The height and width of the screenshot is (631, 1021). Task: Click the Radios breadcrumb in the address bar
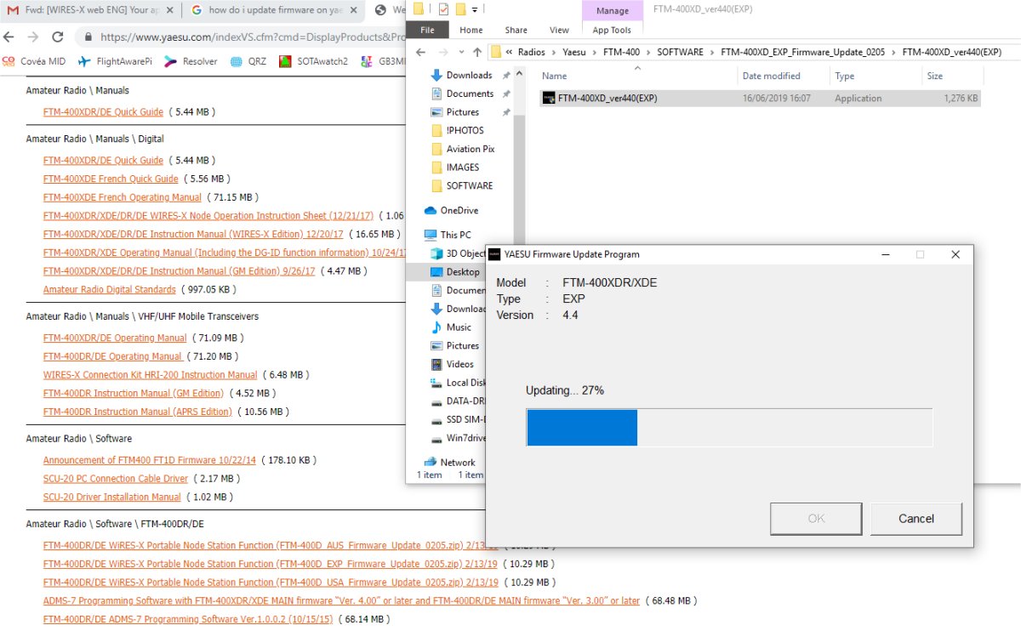point(532,52)
